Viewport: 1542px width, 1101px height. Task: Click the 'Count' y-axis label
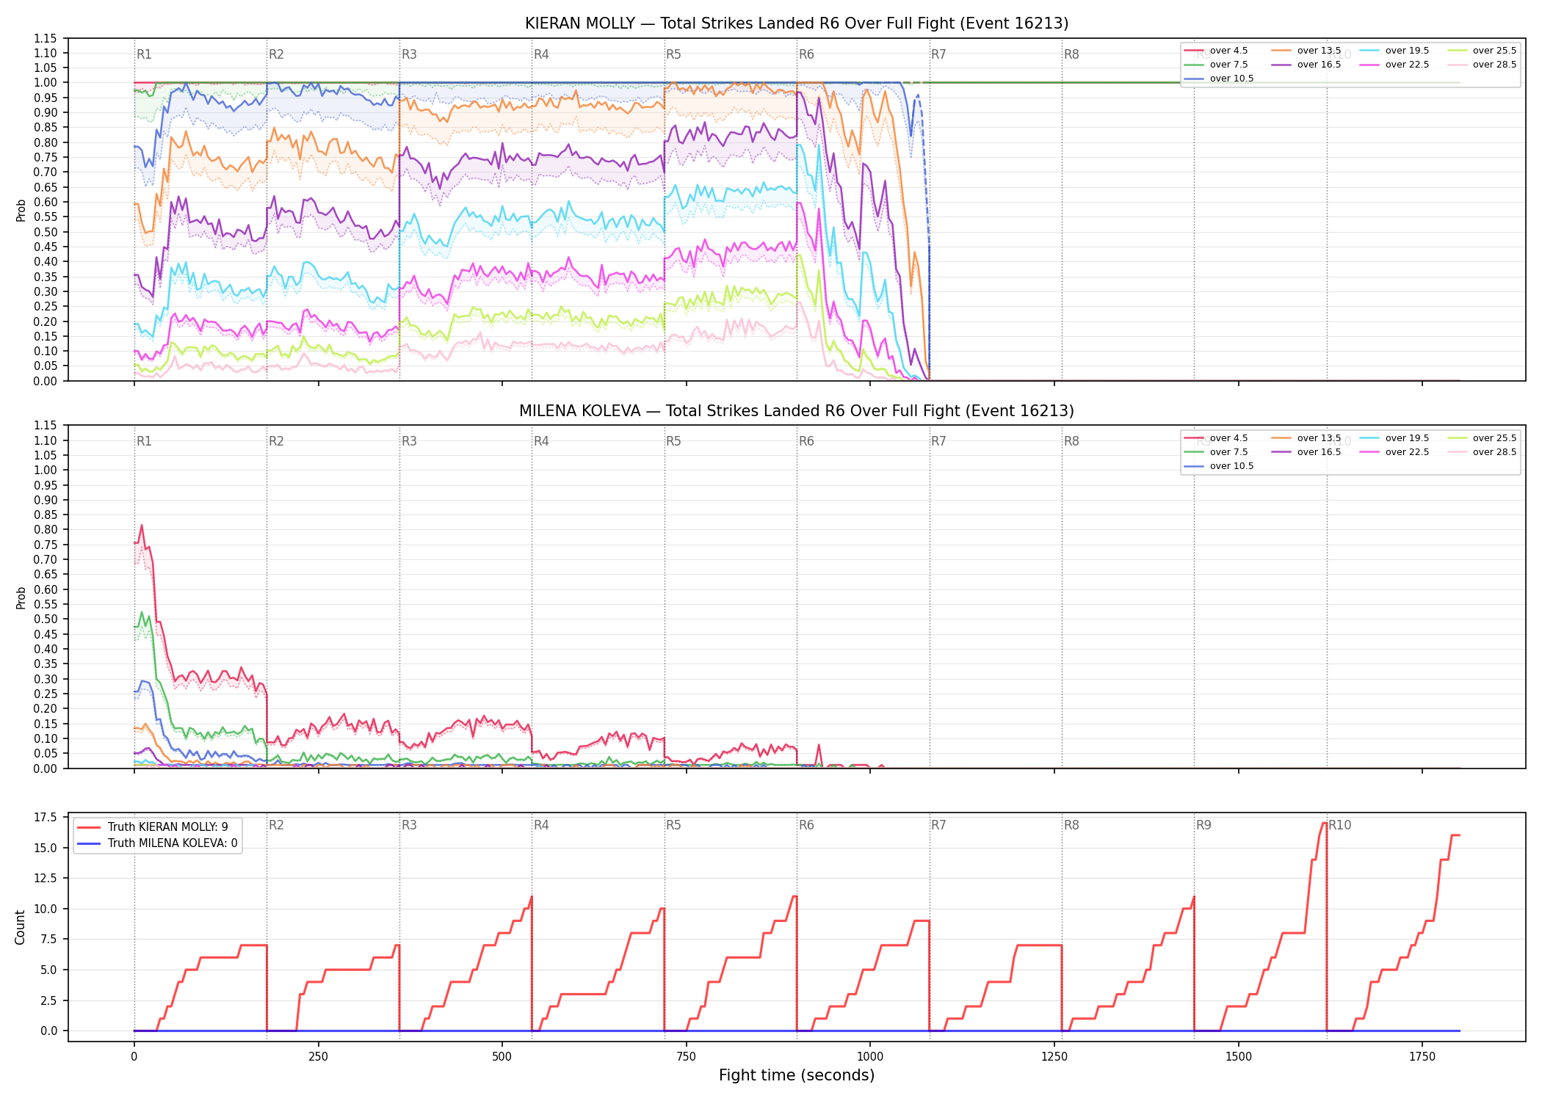pyautogui.click(x=20, y=927)
